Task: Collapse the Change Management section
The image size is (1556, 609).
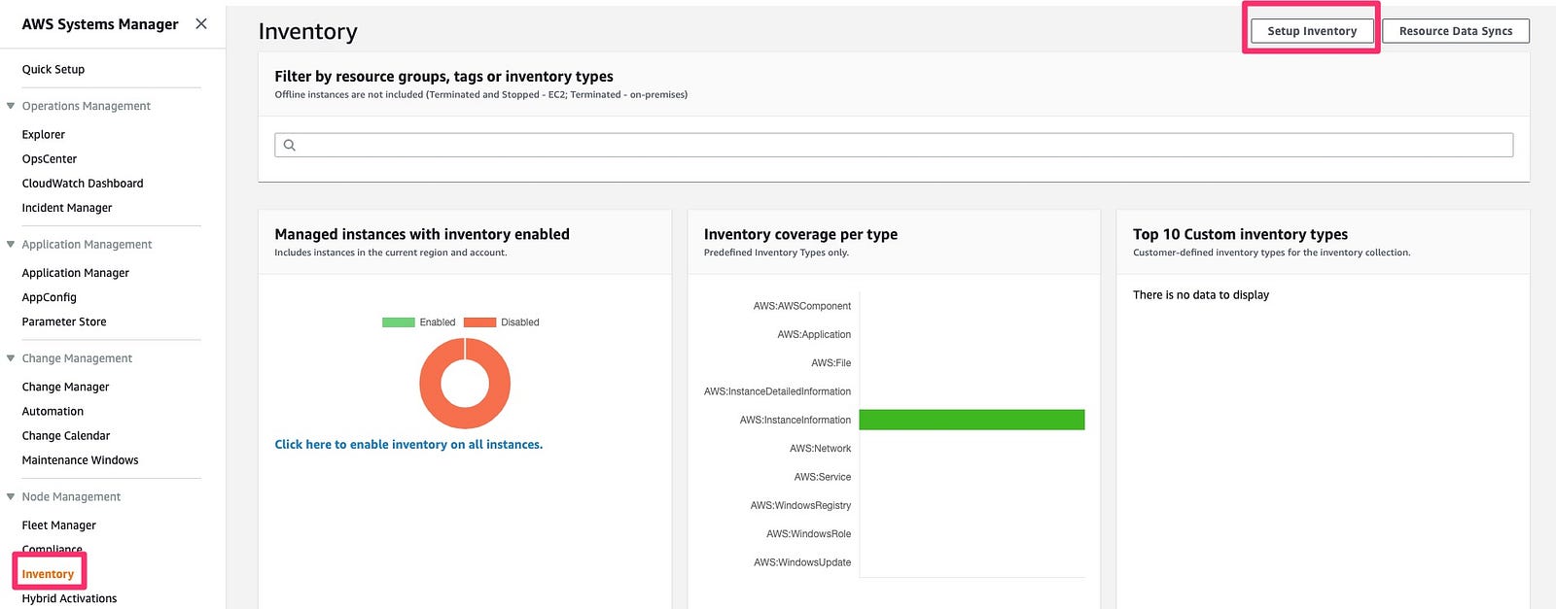Action: [x=11, y=358]
